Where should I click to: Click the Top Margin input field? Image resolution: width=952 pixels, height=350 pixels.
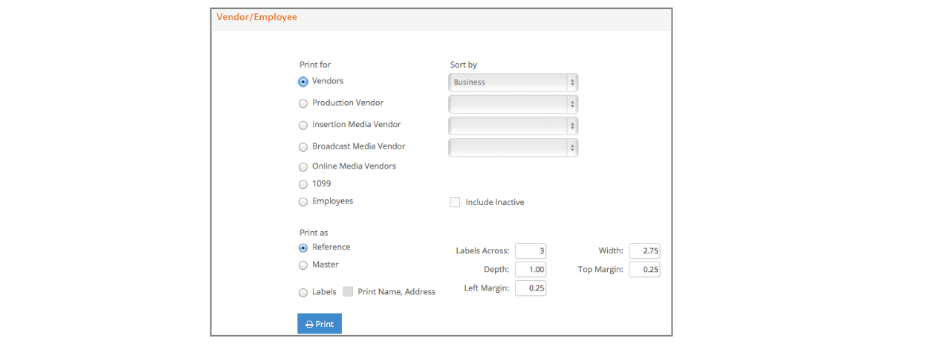(644, 270)
